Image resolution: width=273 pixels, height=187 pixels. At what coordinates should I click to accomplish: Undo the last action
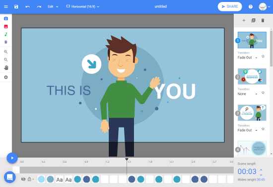27,6
